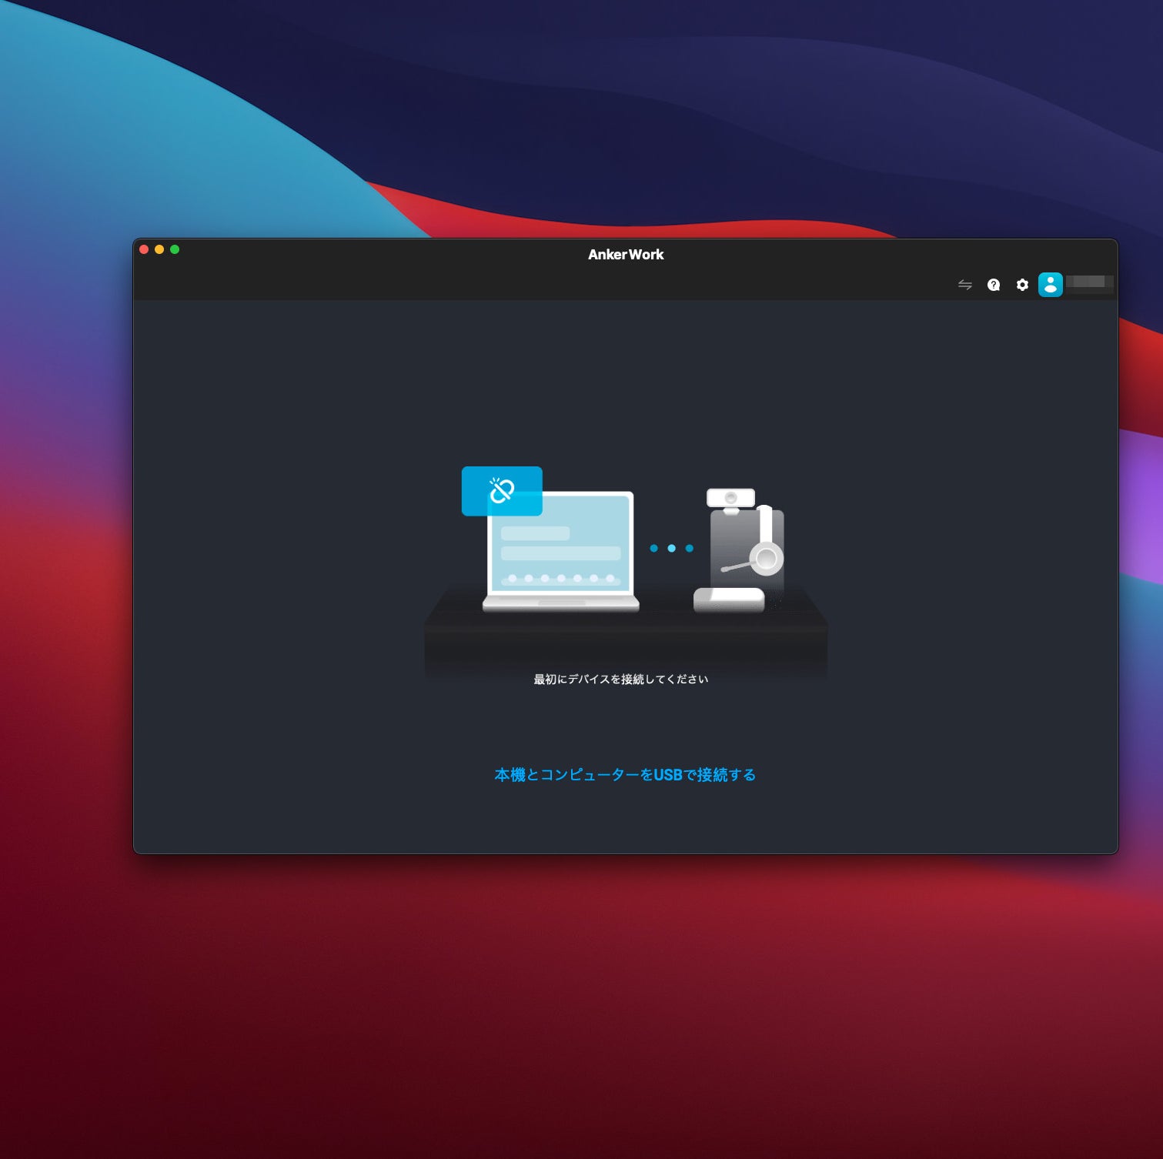Open the help question mark icon
Viewport: 1163px width, 1159px height.
point(994,285)
